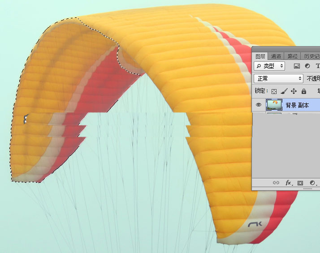Click the 背景 副本 layer thumbnail

[274, 105]
